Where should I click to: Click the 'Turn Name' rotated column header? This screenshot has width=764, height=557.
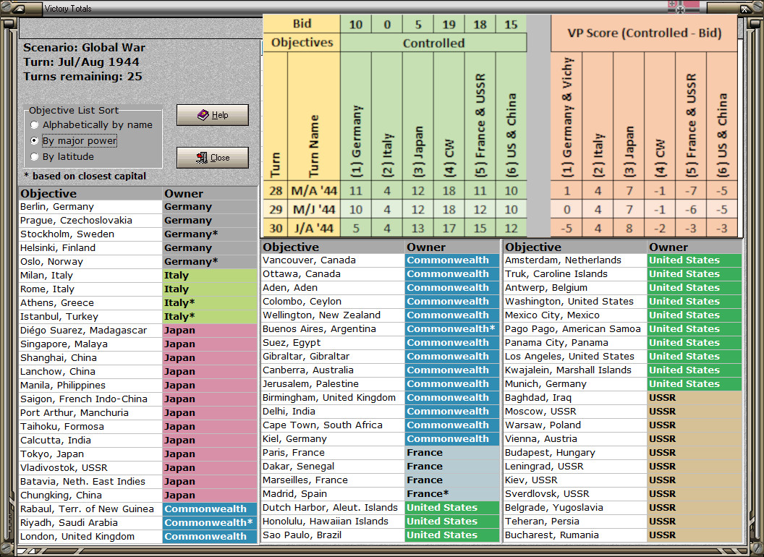click(313, 116)
